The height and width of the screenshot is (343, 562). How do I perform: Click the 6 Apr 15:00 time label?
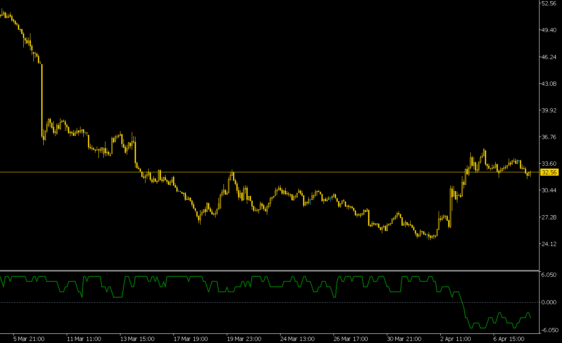point(508,339)
